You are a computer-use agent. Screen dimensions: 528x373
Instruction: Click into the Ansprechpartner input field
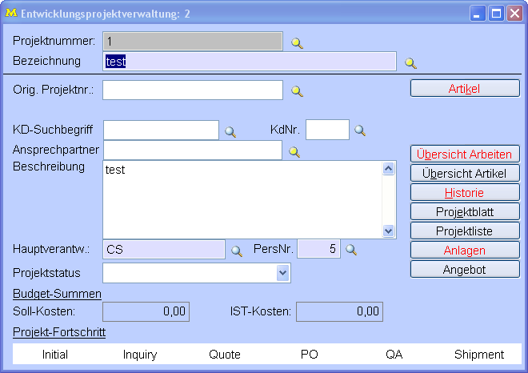click(192, 150)
